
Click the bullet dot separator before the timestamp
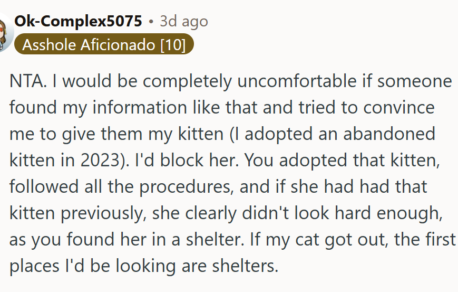(151, 21)
